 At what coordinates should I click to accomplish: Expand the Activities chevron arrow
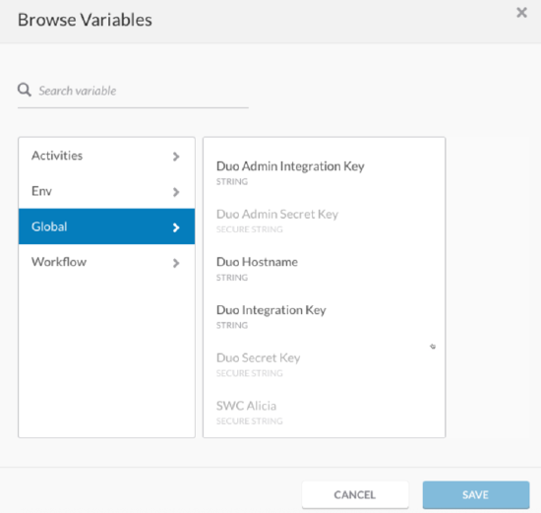pos(176,157)
